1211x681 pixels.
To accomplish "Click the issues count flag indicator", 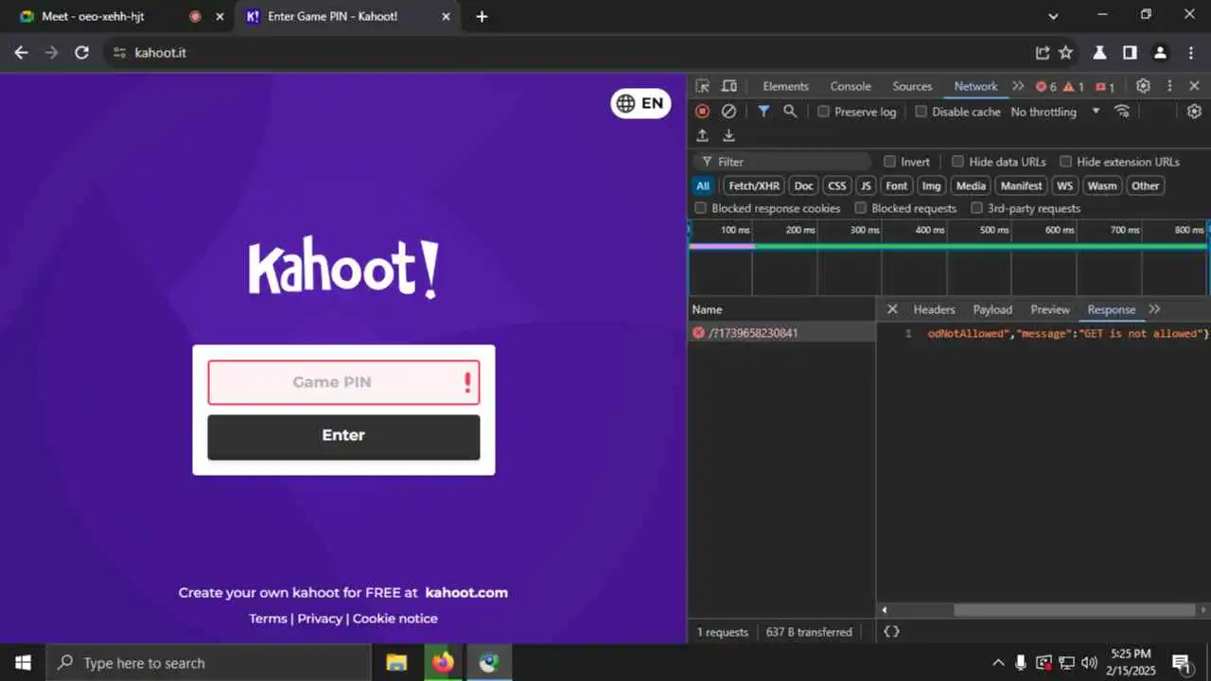I will pos(1105,86).
